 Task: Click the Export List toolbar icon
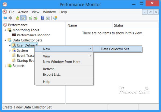(x=35, y=18)
